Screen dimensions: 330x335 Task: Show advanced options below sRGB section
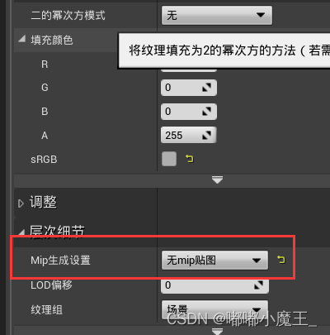(217, 180)
